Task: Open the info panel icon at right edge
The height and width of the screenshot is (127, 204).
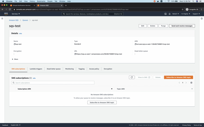Action: 202,18
